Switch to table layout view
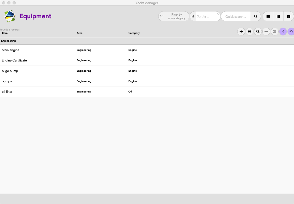 (289, 16)
